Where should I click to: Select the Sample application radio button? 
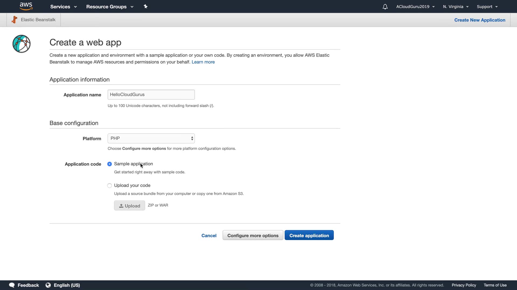pyautogui.click(x=110, y=164)
